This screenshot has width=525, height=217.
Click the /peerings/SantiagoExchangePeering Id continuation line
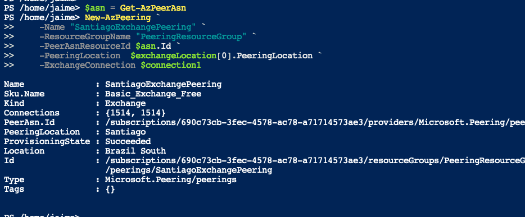188,170
